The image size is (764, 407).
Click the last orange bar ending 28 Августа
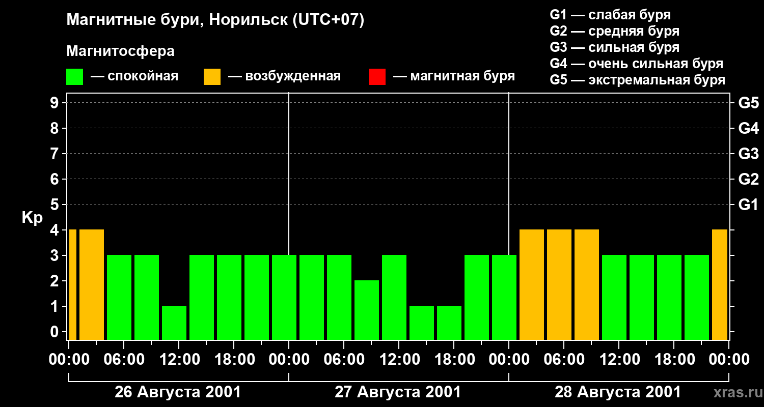pos(720,284)
